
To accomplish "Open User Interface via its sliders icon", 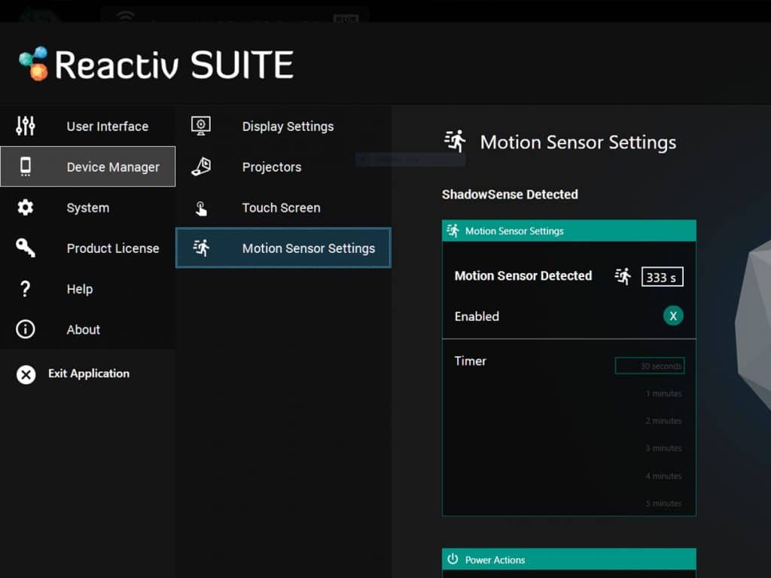I will (x=26, y=126).
